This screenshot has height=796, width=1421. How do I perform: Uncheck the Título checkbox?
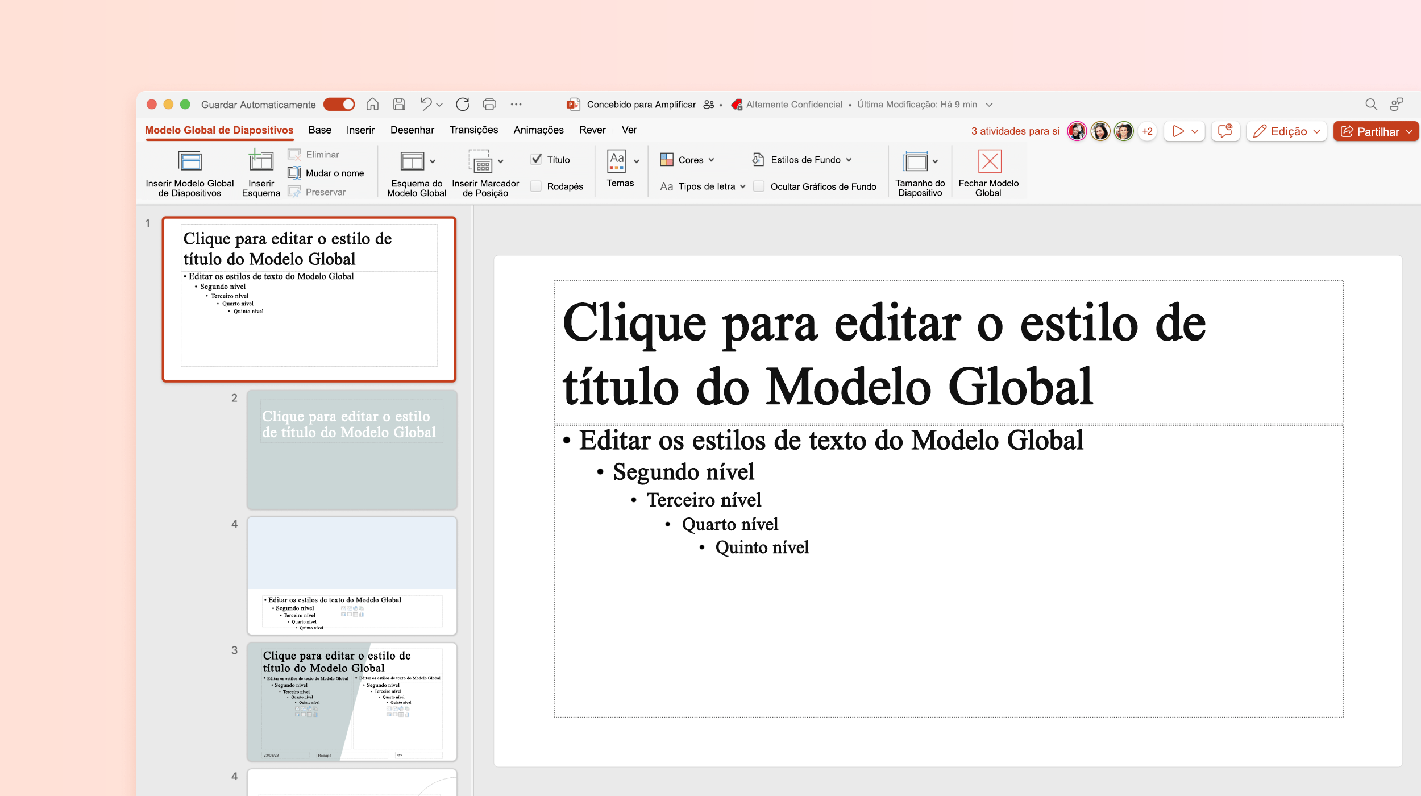(536, 159)
